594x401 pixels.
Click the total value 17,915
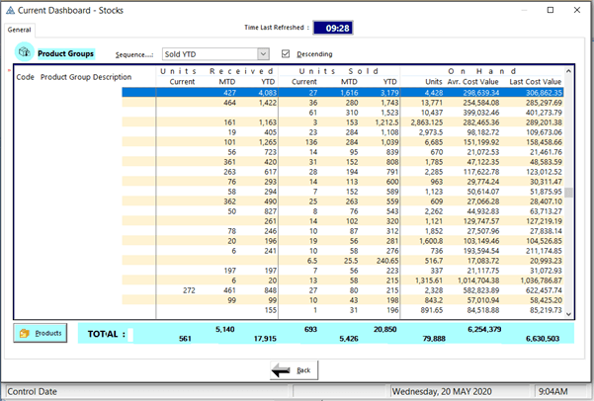(265, 339)
